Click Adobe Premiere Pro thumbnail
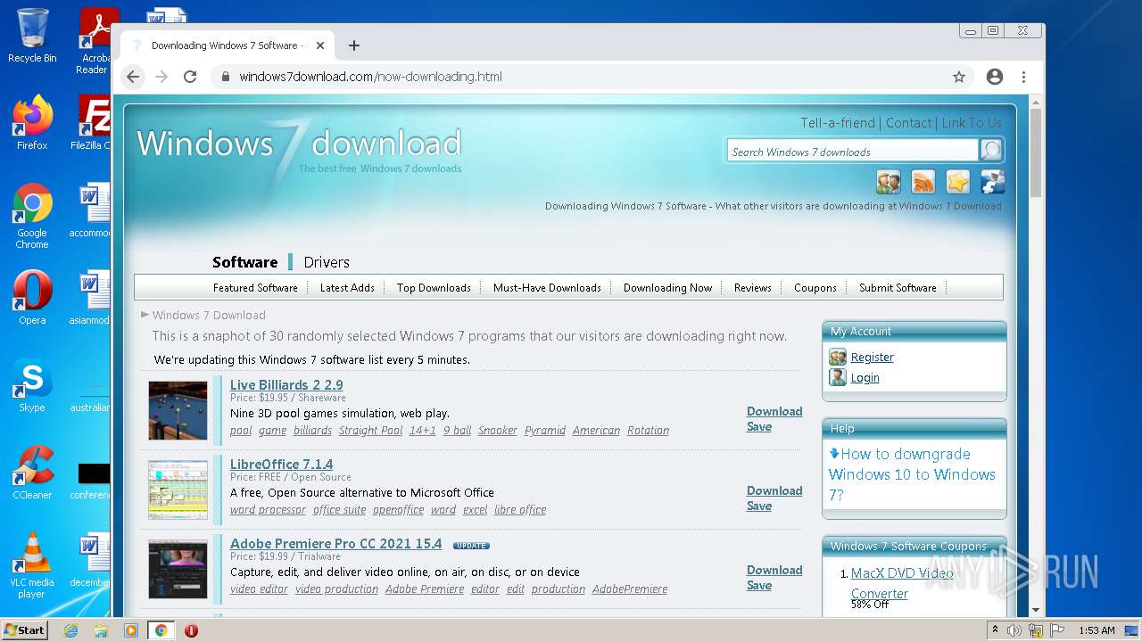This screenshot has height=642, width=1142. point(178,569)
